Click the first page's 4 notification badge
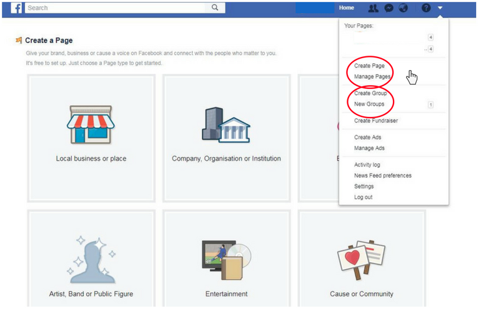481x319 pixels. point(430,37)
